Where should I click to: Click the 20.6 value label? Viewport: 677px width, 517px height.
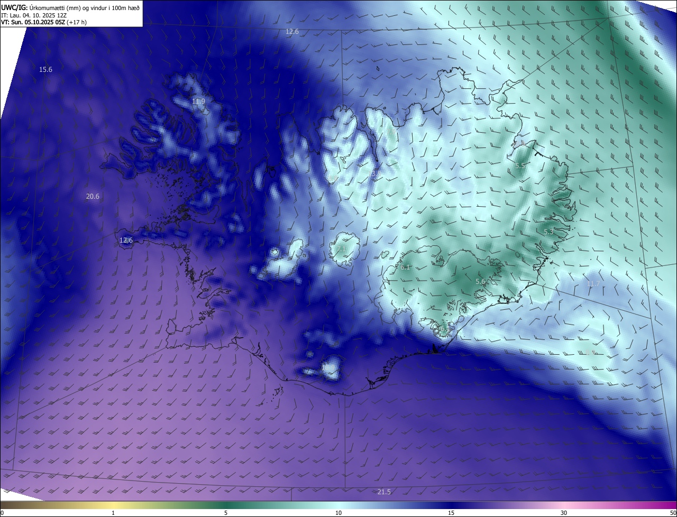(x=93, y=196)
